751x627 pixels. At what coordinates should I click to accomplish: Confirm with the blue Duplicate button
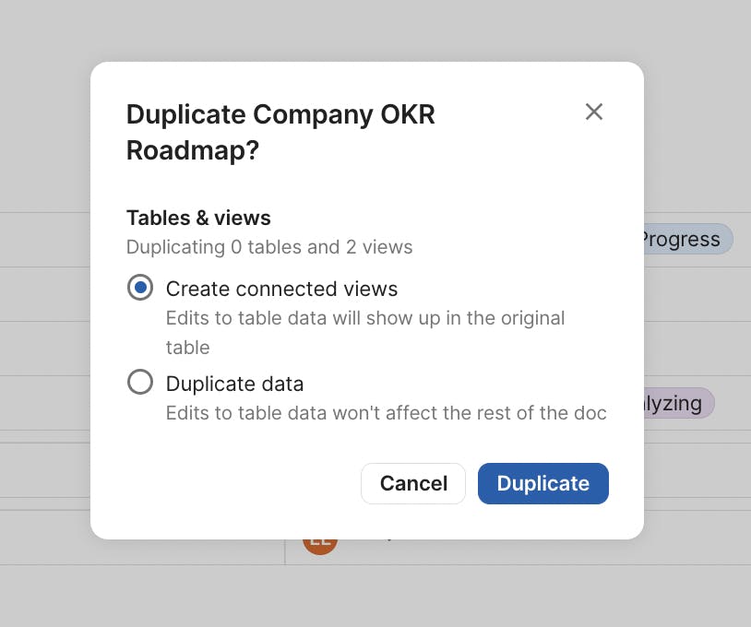(542, 483)
